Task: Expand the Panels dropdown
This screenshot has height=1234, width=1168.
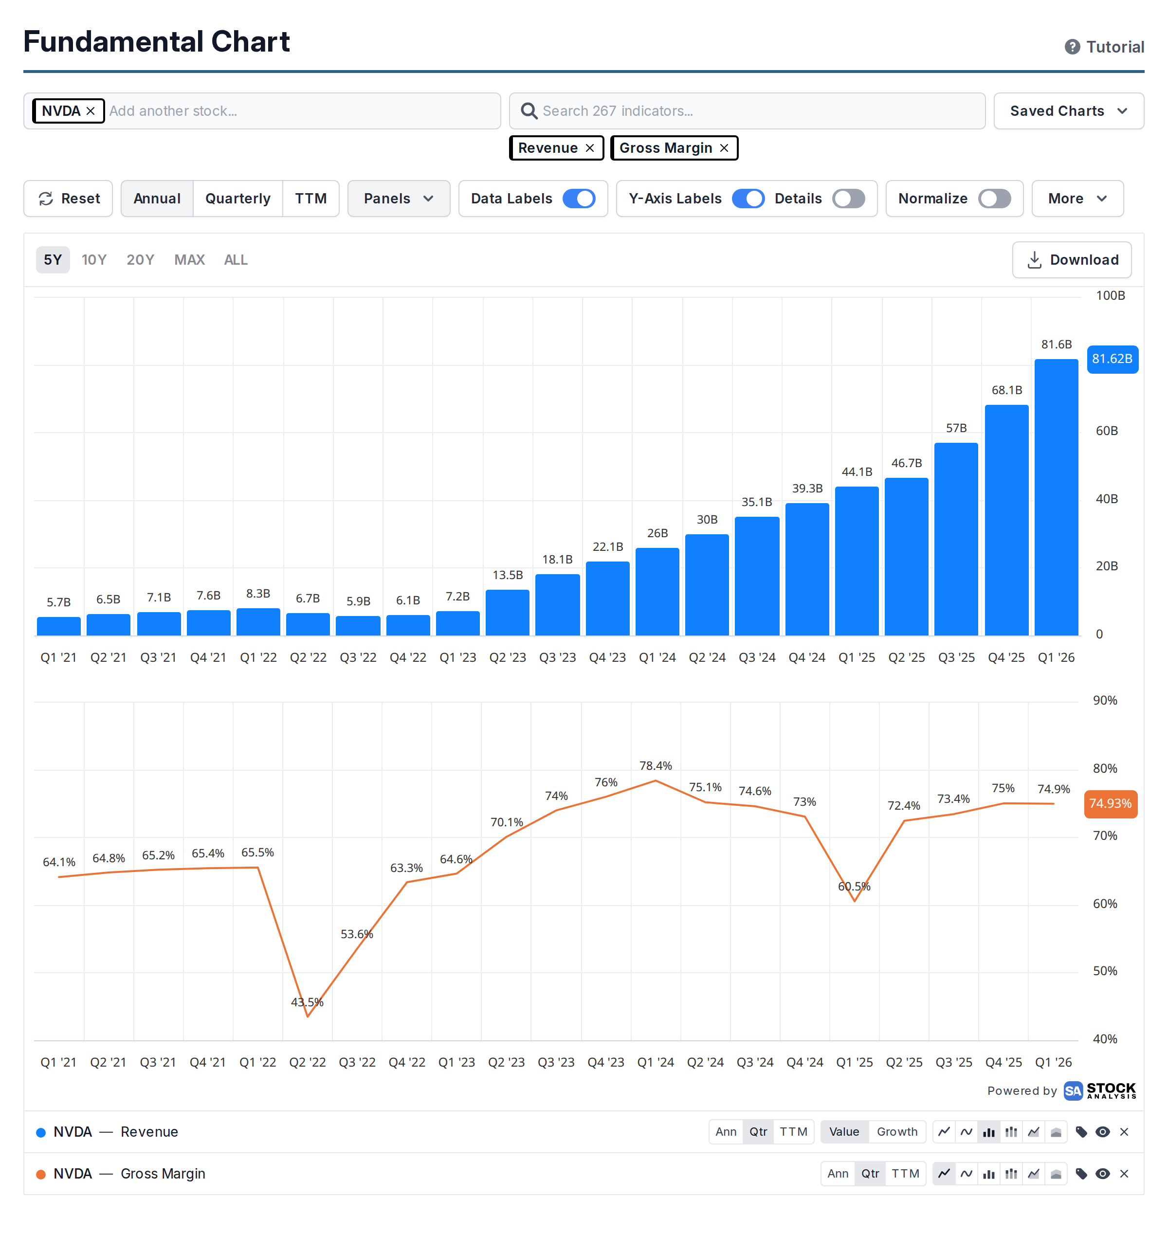Action: coord(399,199)
